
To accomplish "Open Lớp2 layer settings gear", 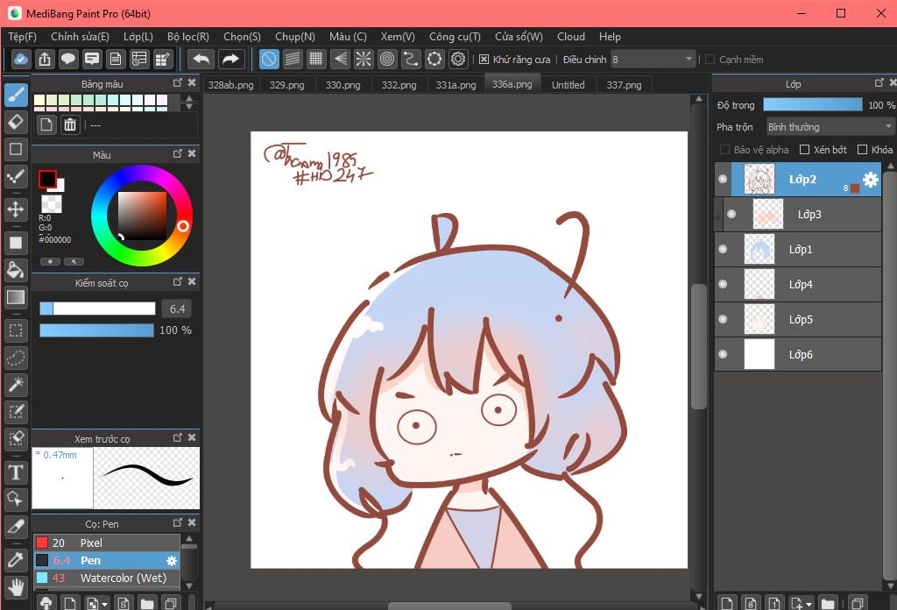I will click(870, 180).
